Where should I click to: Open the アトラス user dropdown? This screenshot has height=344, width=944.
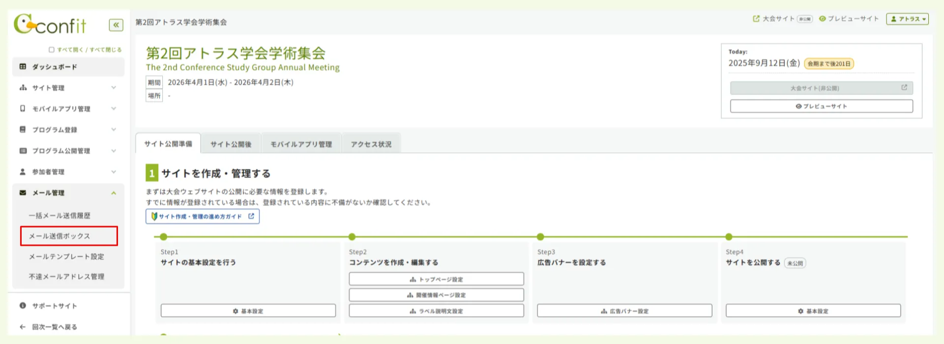[907, 19]
